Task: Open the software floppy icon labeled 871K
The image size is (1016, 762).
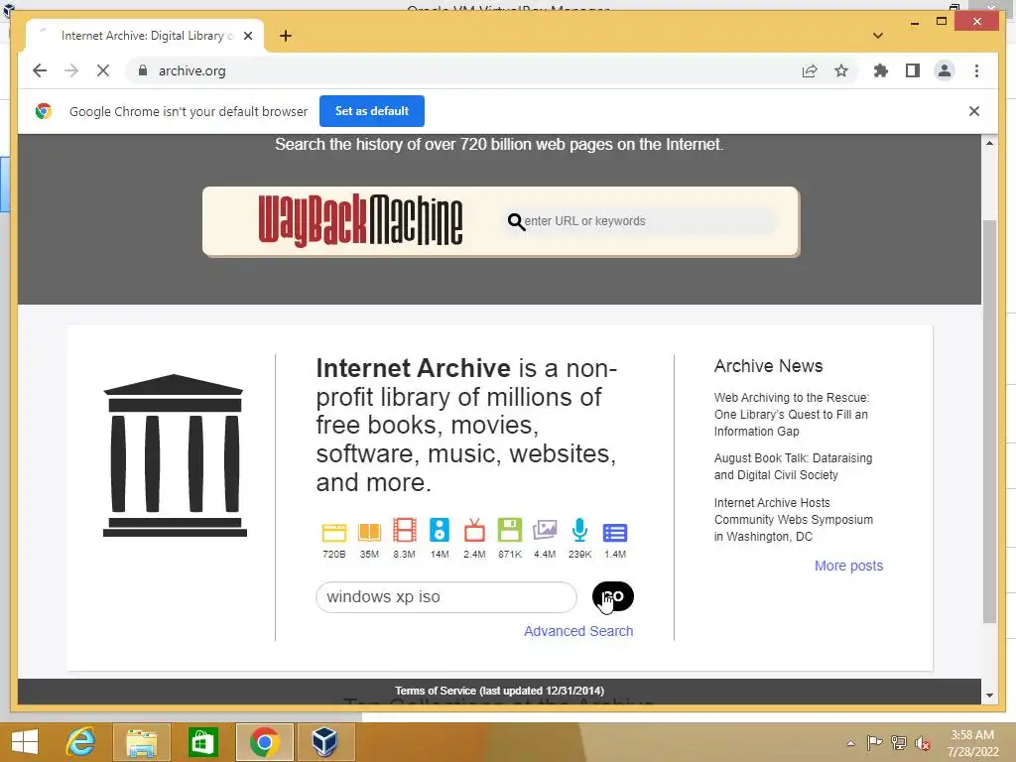Action: click(510, 530)
